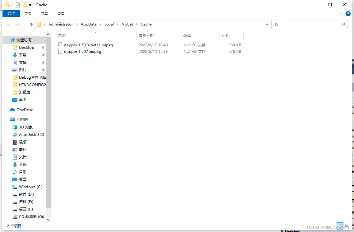Sort by the 类型 column header
This screenshot has height=232, width=354.
[187, 36]
